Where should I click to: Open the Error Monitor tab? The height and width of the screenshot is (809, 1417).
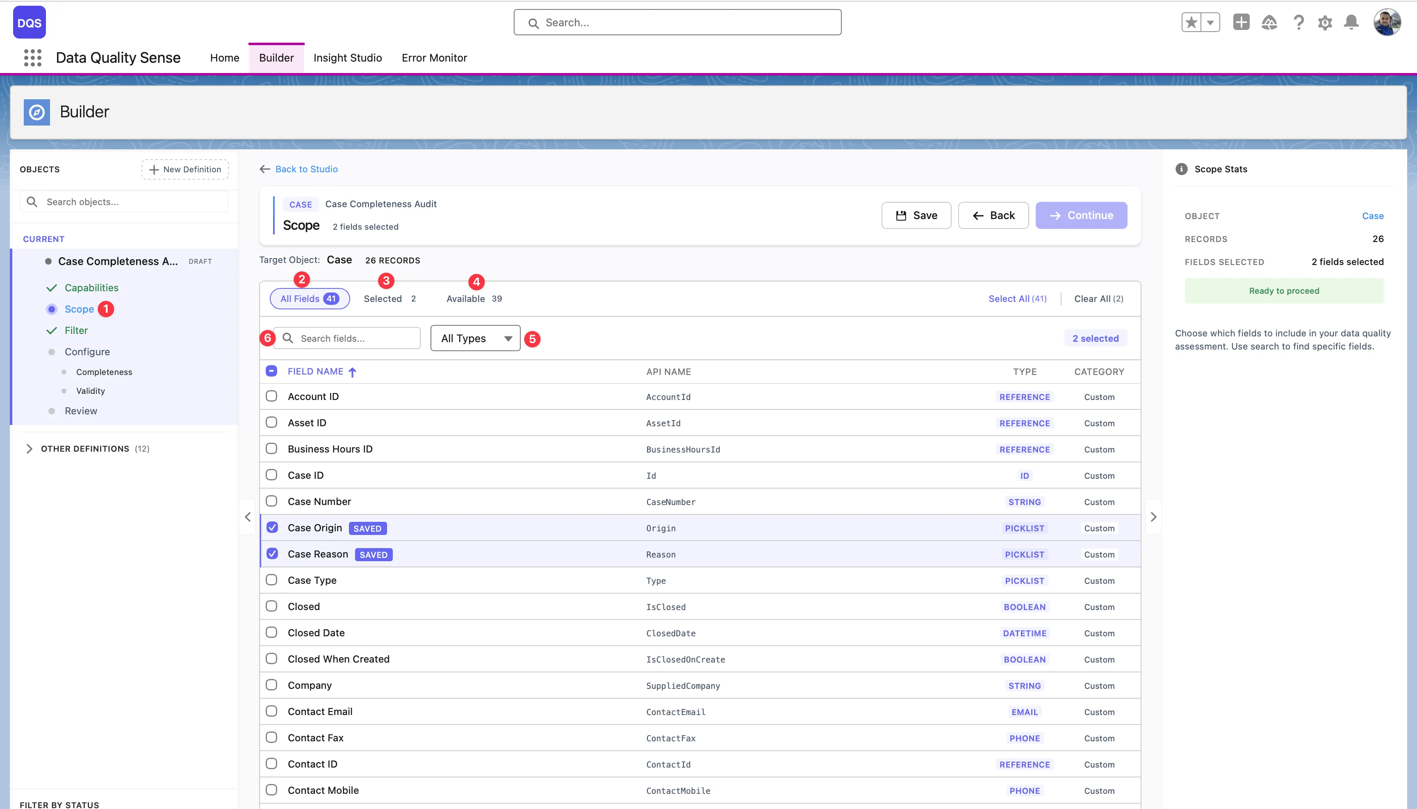[x=434, y=58]
